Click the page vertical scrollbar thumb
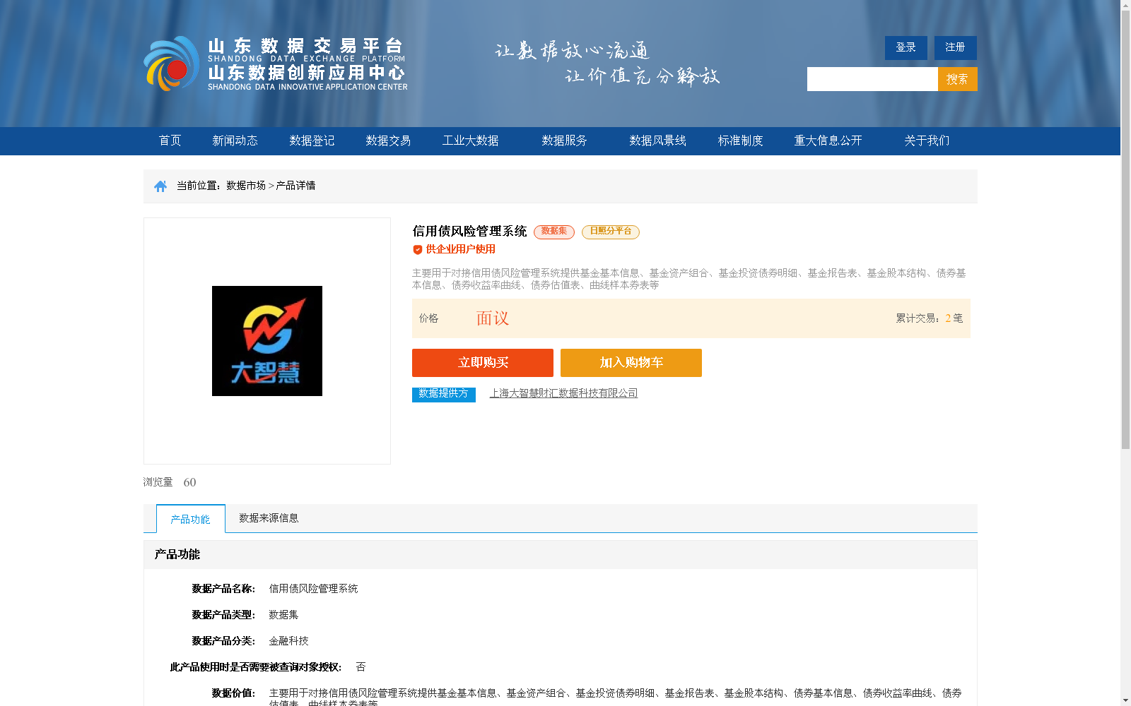The width and height of the screenshot is (1131, 706). tap(1125, 230)
